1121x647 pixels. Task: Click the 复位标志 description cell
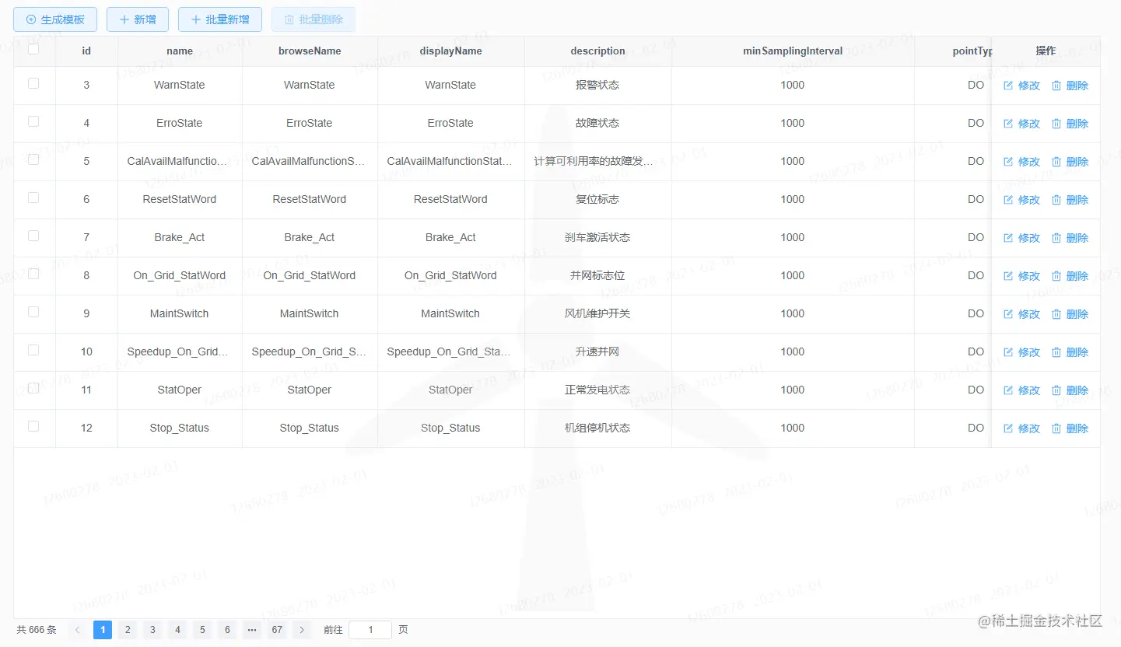tap(597, 199)
